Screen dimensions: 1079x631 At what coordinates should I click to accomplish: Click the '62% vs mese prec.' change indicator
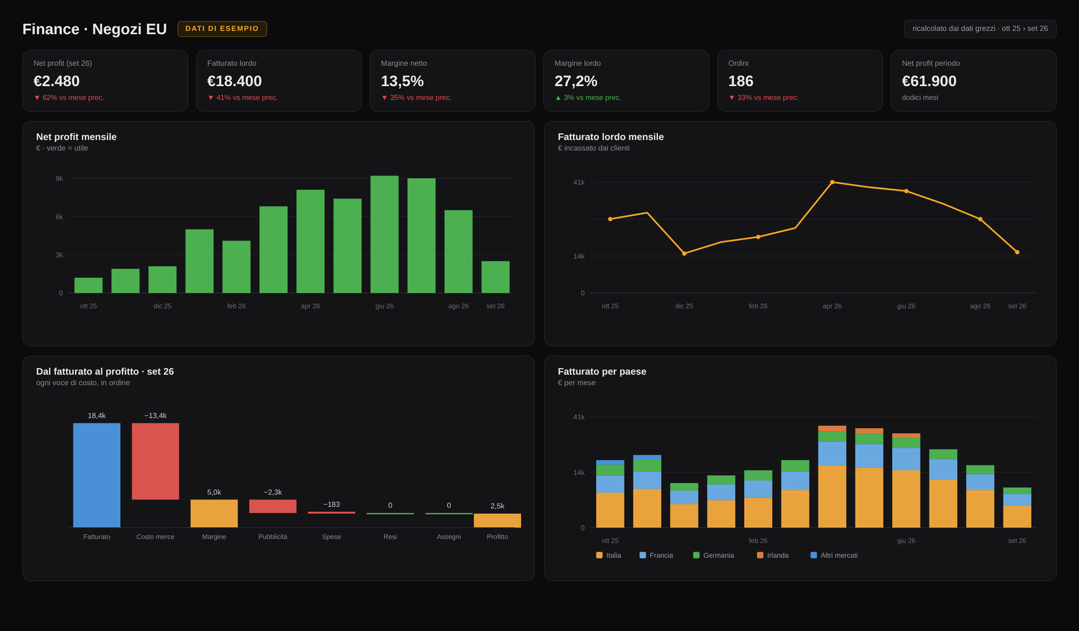[x=69, y=97]
